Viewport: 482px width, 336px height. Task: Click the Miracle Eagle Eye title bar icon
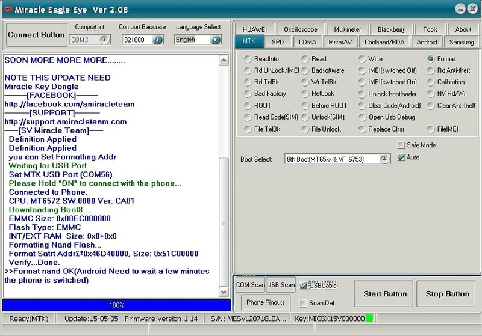pyautogui.click(x=8, y=9)
